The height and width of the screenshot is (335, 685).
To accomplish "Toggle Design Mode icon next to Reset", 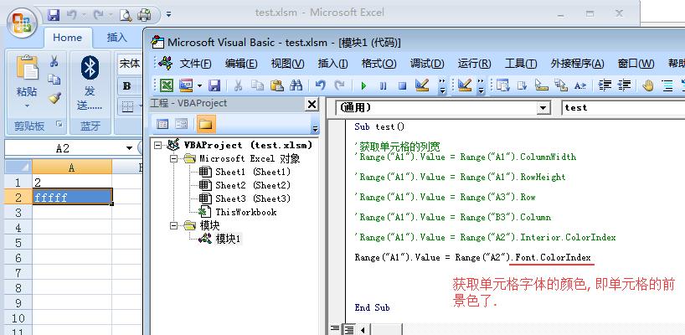I will pos(422,85).
